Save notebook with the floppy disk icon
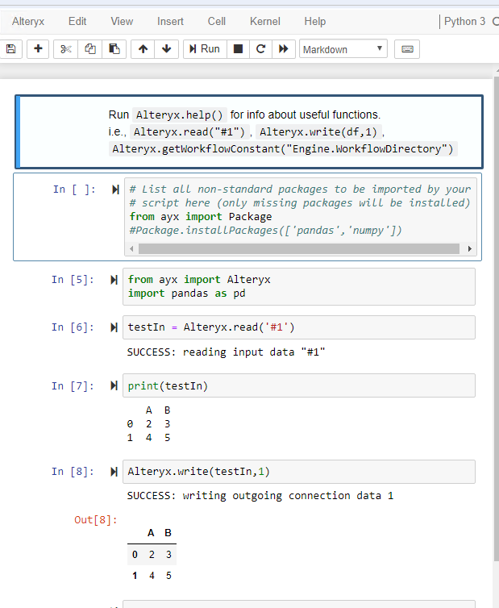 coord(10,49)
